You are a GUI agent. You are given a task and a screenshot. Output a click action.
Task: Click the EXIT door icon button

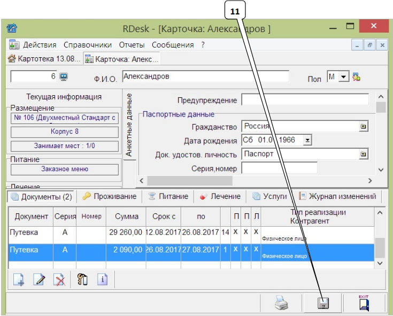(365, 304)
